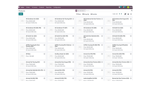Go to the next page of products
This screenshot has width=151, height=92.
(x=121, y=14)
